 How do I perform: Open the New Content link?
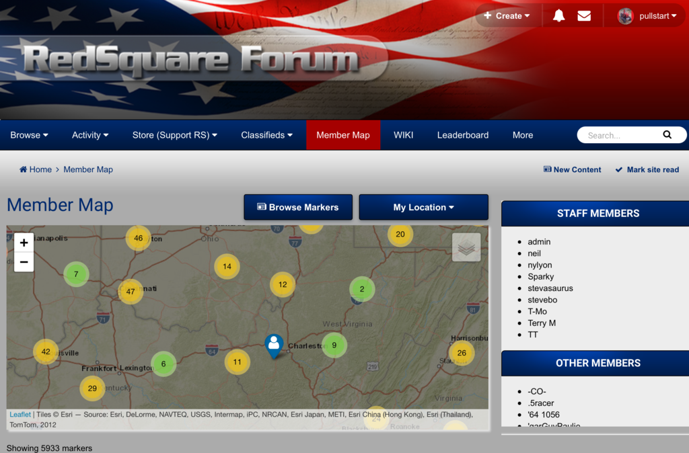point(572,169)
